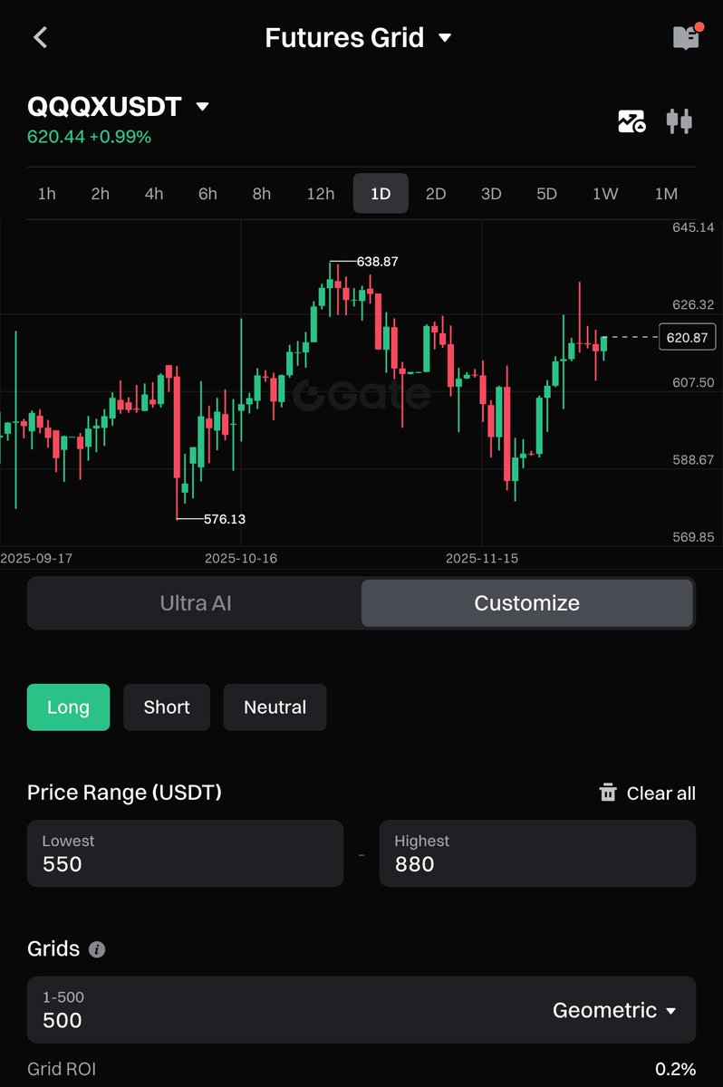This screenshot has width=723, height=1087.
Task: Switch to Ultra AI mode
Action: (196, 603)
